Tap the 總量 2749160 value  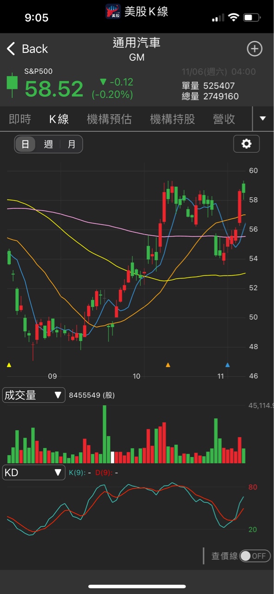tap(210, 97)
